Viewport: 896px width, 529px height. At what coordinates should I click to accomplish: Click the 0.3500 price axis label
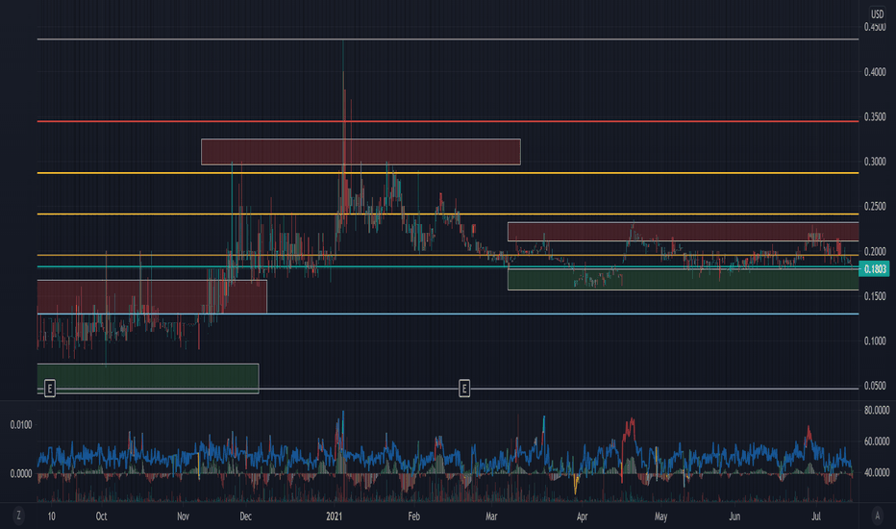coord(874,116)
